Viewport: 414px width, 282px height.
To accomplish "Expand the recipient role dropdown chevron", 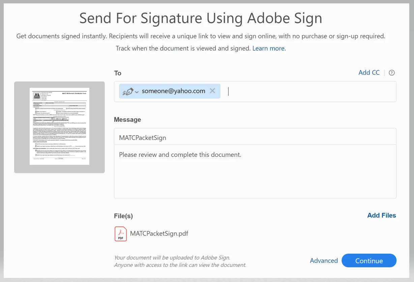I will tap(137, 92).
